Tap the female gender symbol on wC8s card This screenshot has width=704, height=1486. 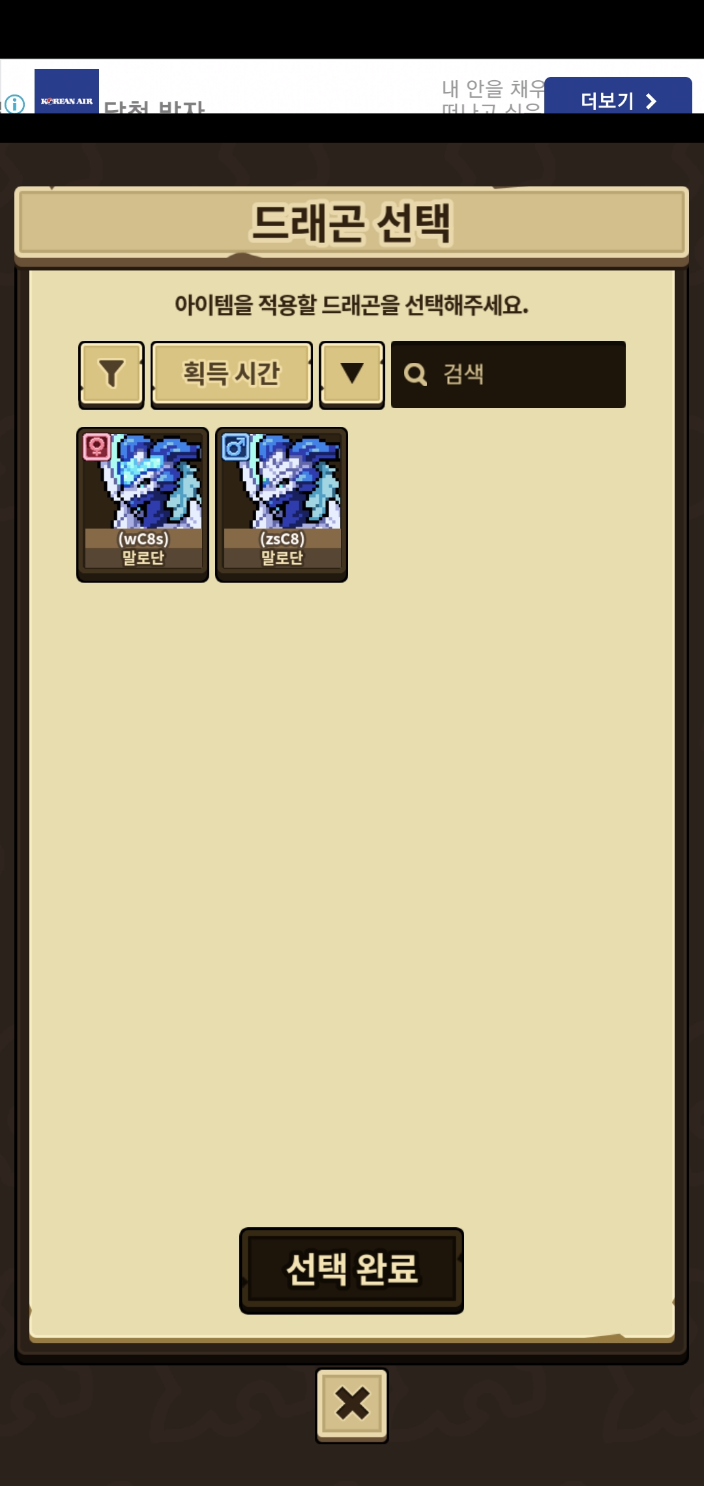pos(96,447)
